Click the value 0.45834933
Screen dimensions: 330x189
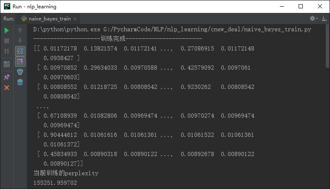click(60, 154)
